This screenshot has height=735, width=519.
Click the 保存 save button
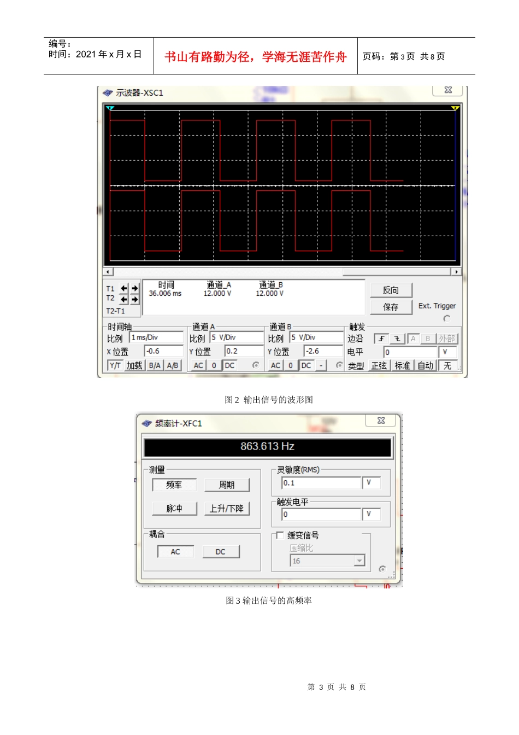pos(391,307)
